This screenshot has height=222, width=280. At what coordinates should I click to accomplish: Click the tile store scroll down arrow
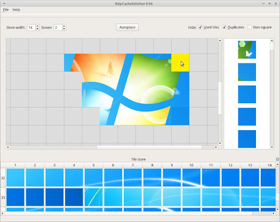(x=277, y=209)
